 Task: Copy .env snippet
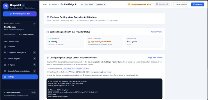[155, 58]
